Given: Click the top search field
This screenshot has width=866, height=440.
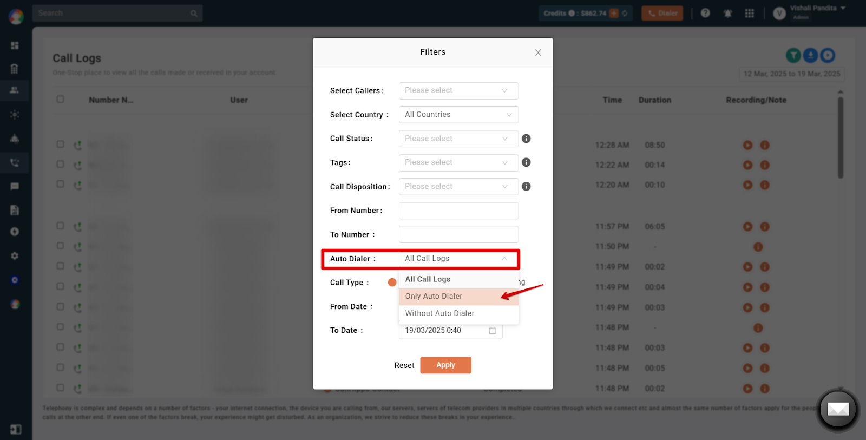Looking at the screenshot, I should (x=117, y=14).
